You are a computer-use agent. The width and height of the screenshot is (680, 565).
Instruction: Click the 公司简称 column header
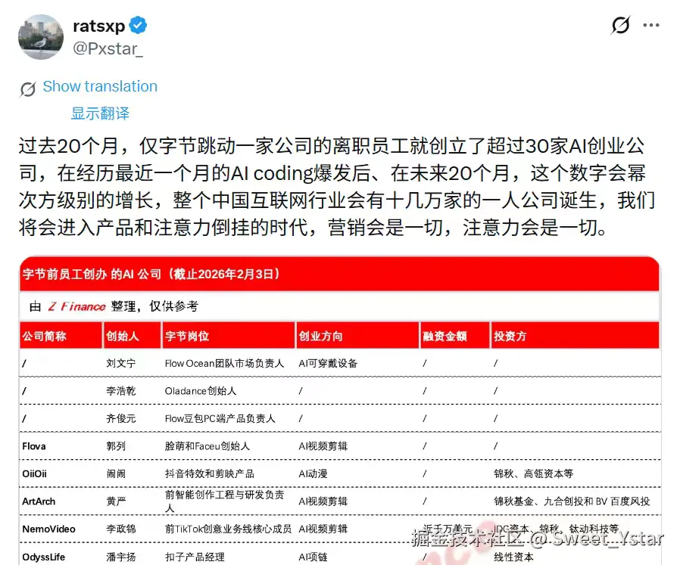pyautogui.click(x=44, y=334)
